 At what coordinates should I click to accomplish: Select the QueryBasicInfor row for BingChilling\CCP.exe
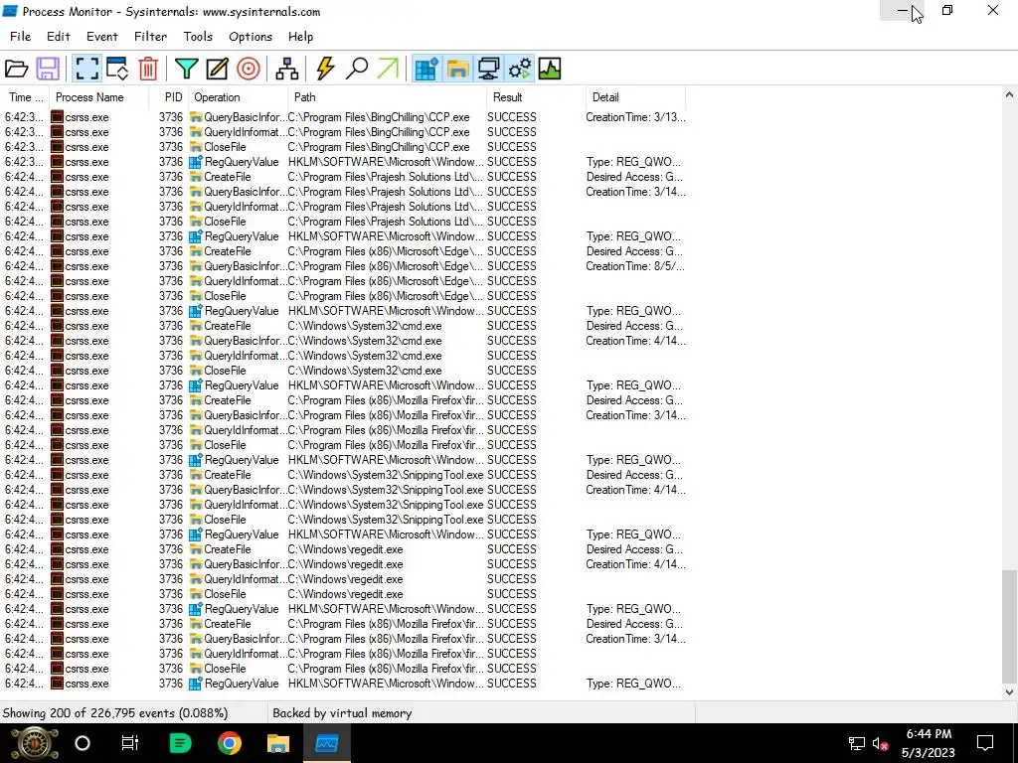tap(344, 117)
